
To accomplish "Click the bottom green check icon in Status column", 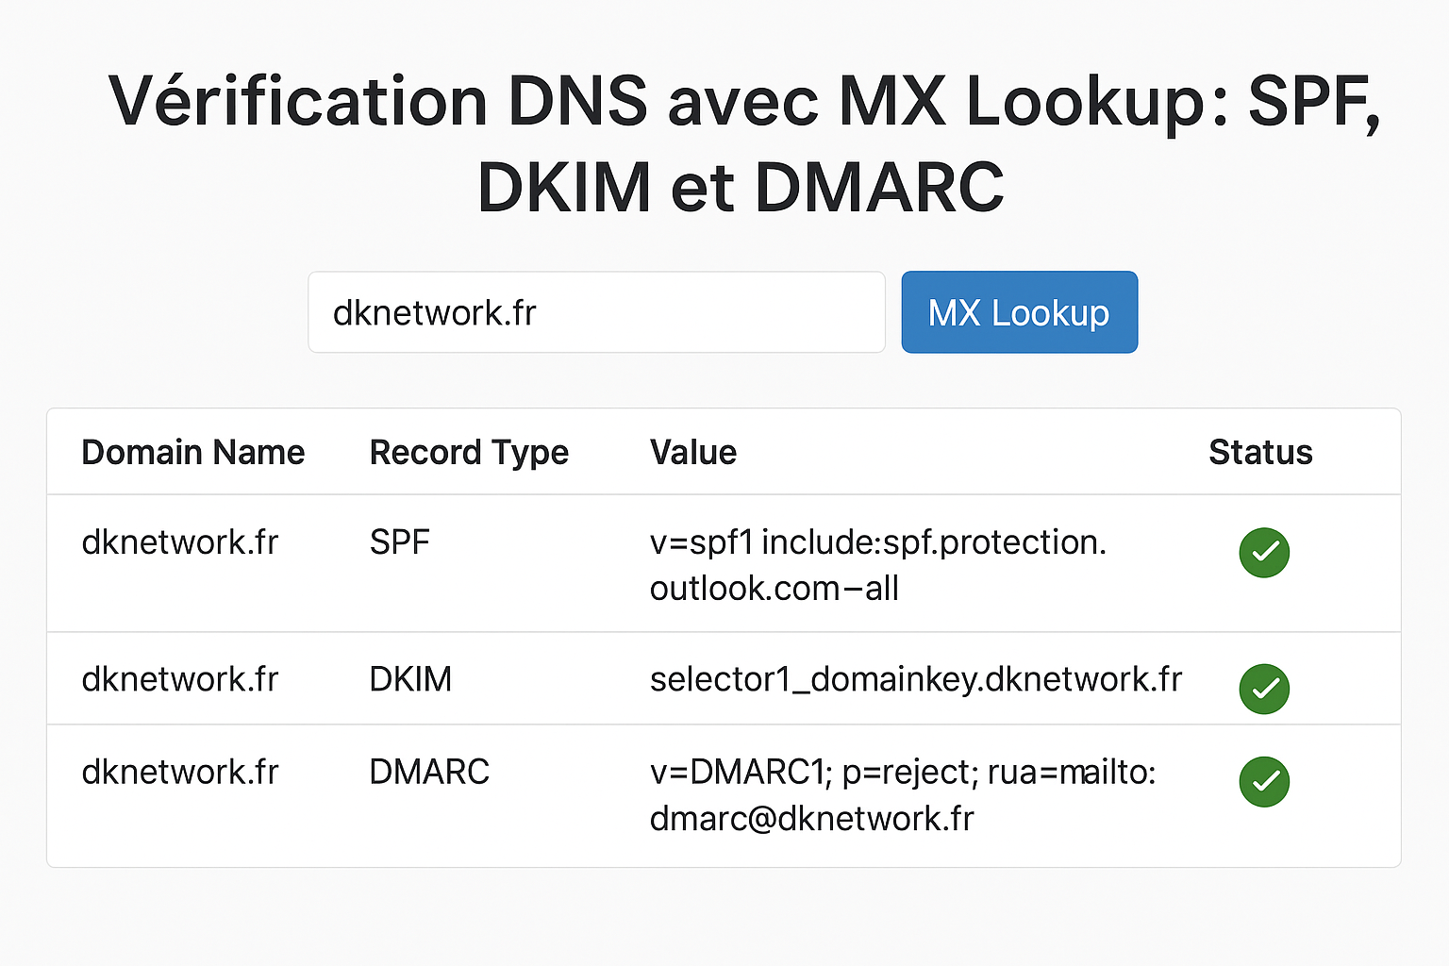I will [1264, 782].
